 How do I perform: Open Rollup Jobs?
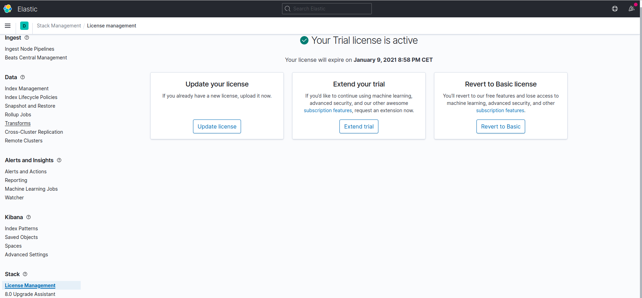(x=18, y=115)
